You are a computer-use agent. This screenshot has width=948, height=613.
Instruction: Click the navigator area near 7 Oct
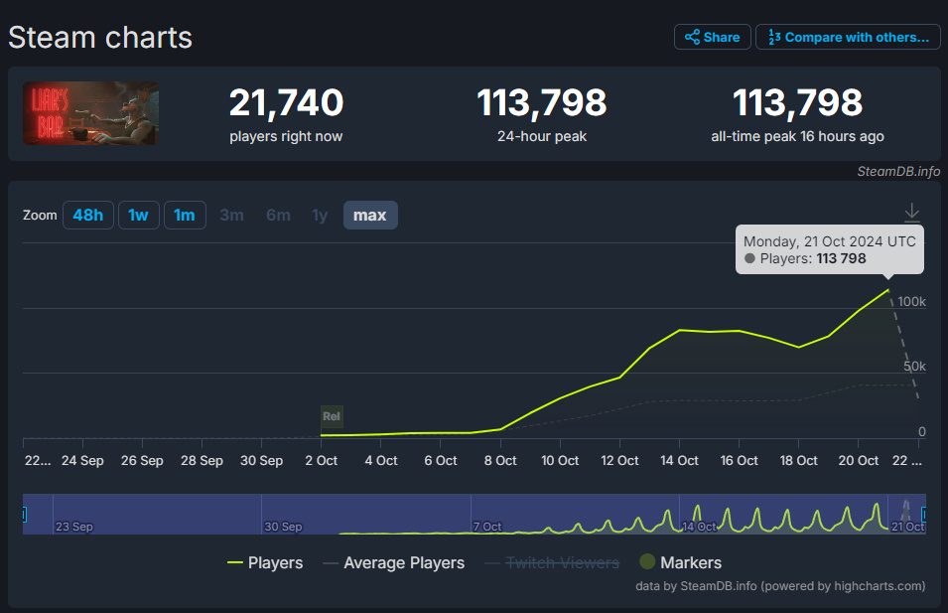(487, 526)
